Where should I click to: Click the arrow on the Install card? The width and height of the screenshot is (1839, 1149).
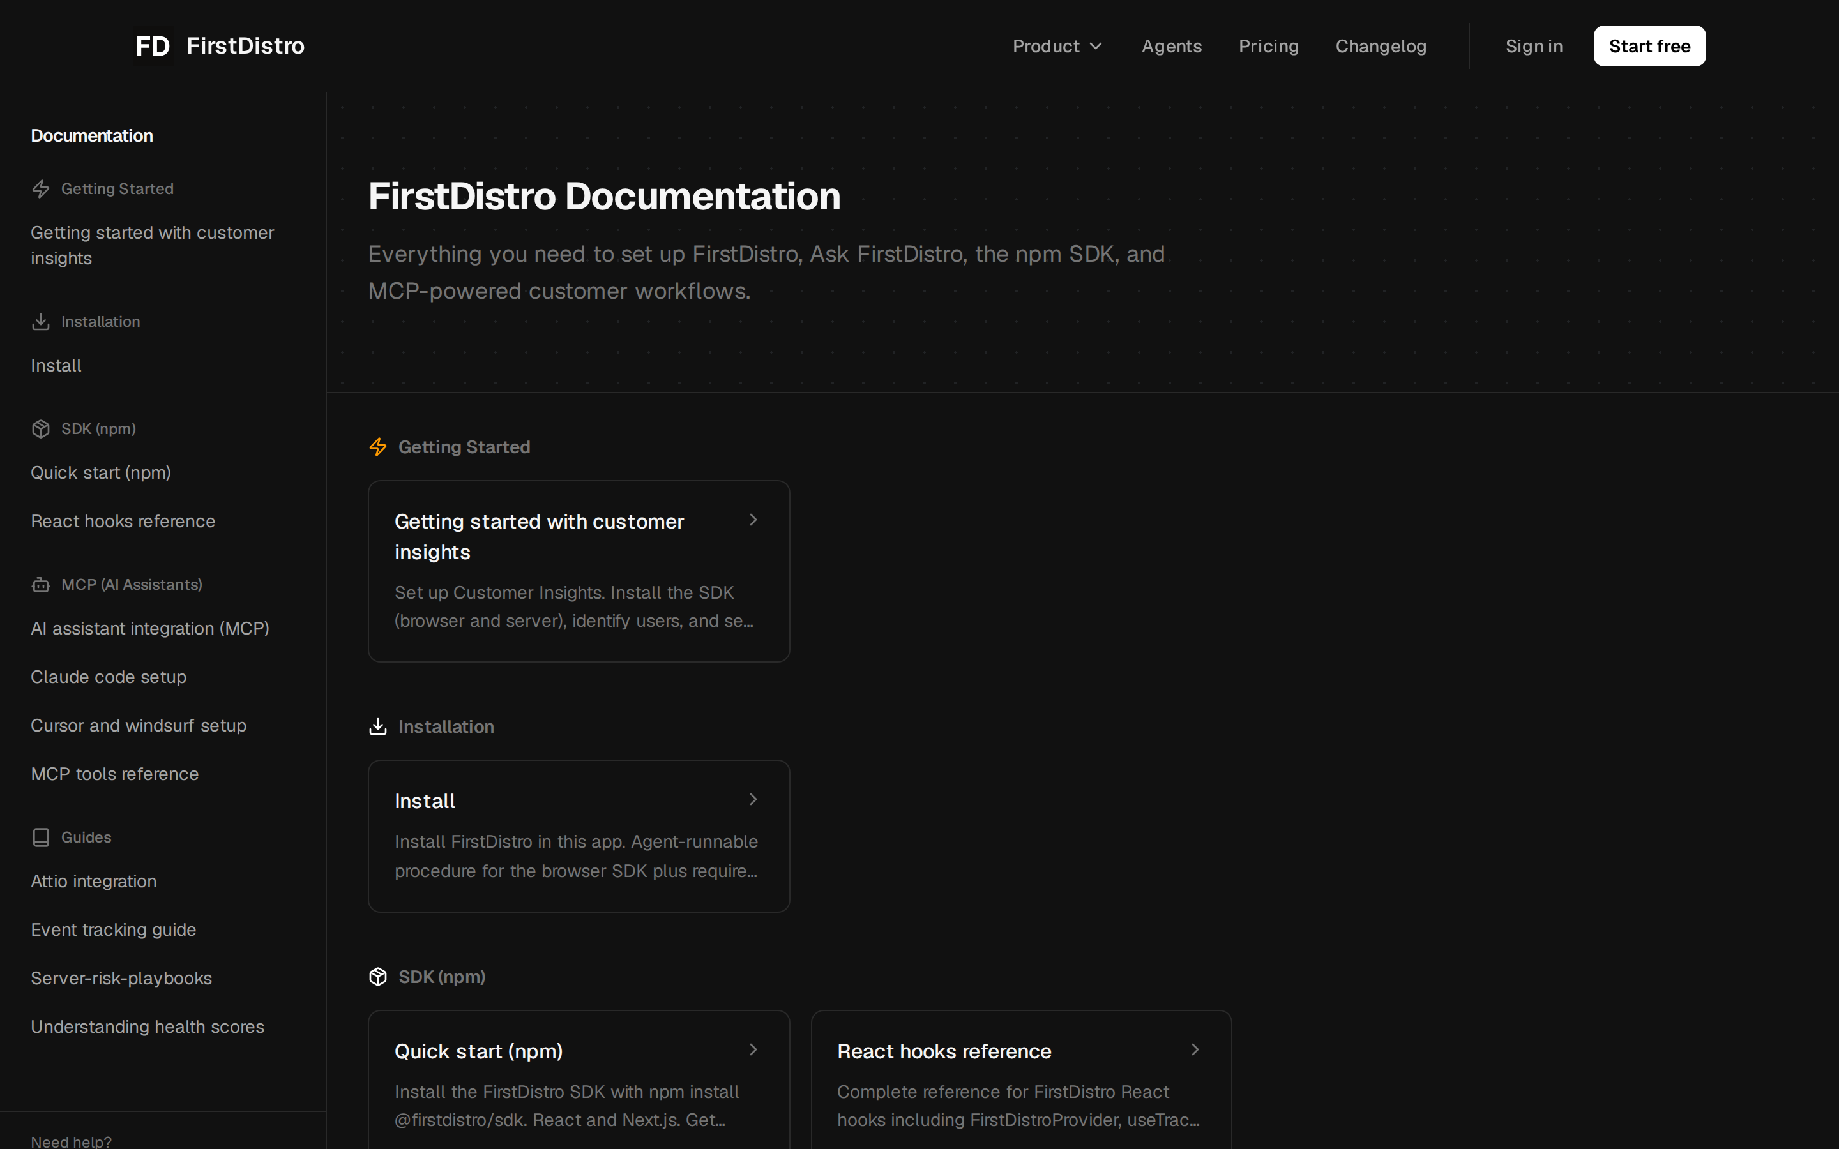pyautogui.click(x=753, y=799)
